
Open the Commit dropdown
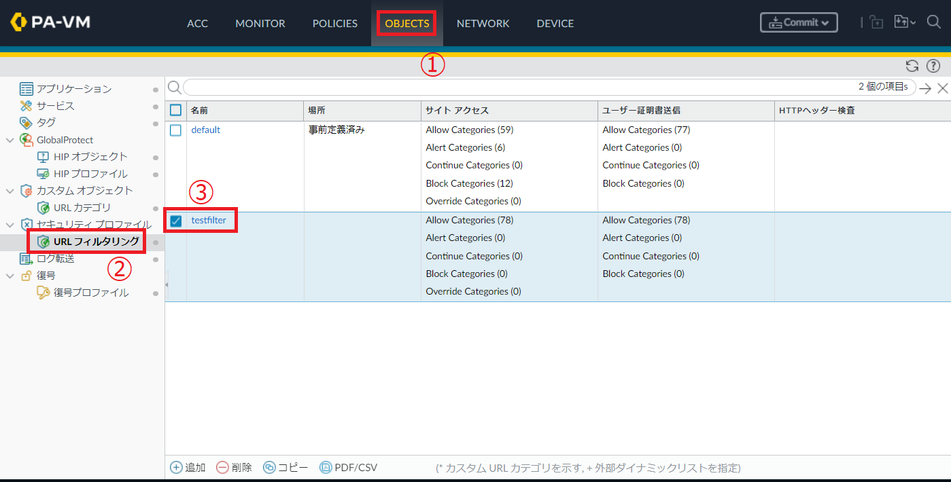pos(799,22)
